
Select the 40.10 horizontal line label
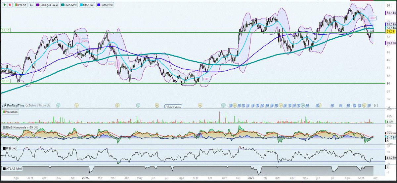click(x=6, y=81)
